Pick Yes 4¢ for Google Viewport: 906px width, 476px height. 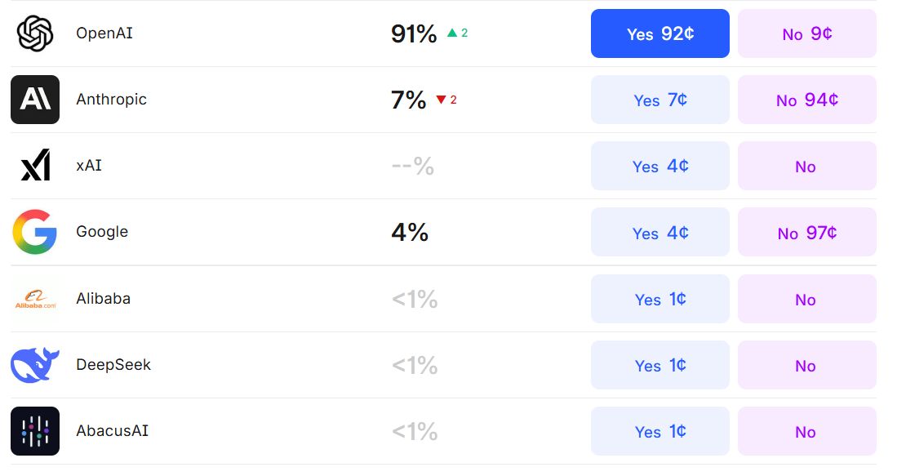(660, 232)
